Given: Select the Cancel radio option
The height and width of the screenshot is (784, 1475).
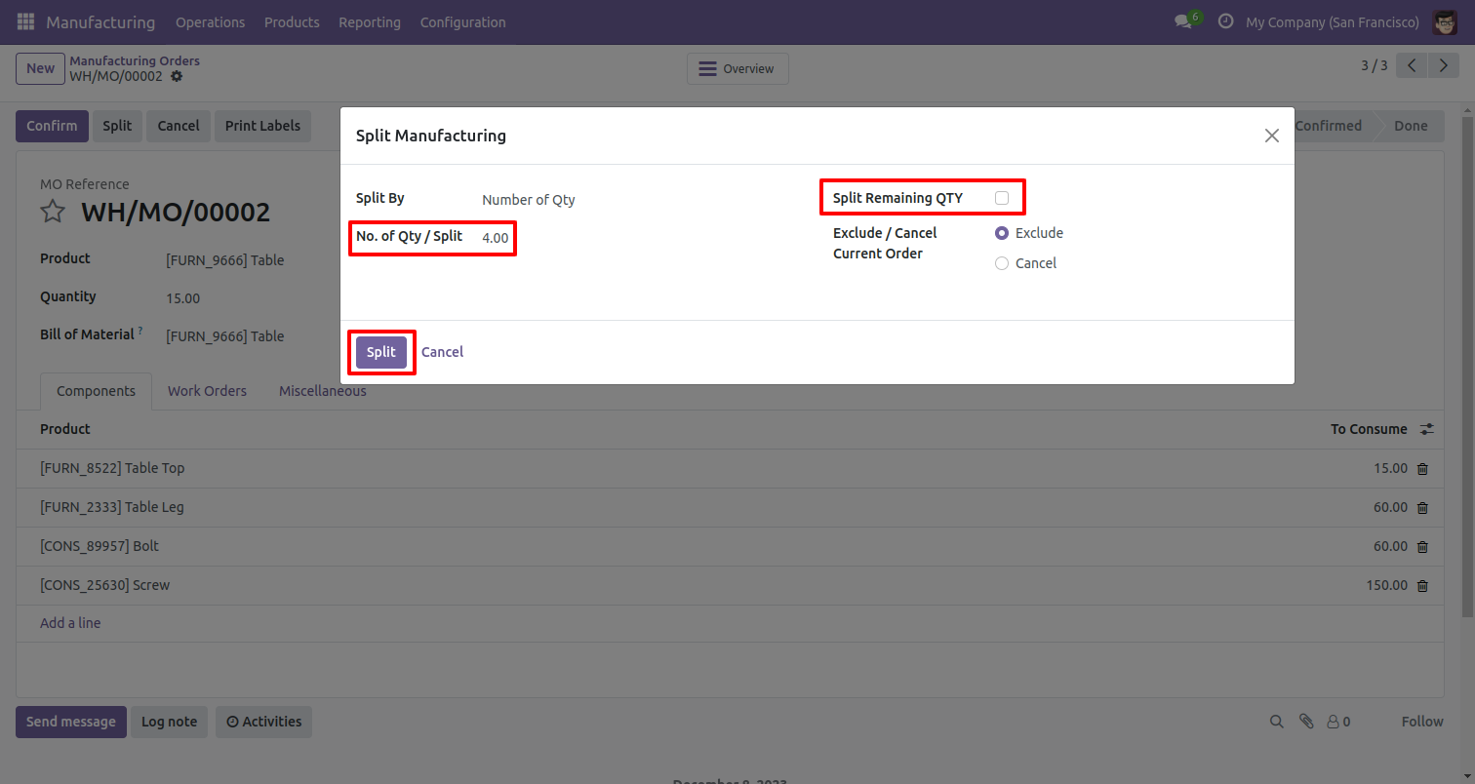Looking at the screenshot, I should coord(1002,263).
